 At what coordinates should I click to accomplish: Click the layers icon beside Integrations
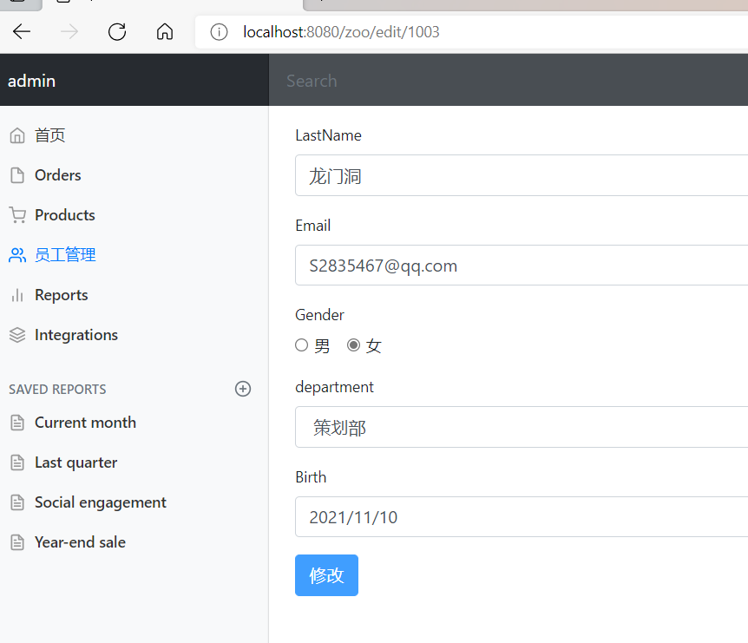[x=16, y=335]
